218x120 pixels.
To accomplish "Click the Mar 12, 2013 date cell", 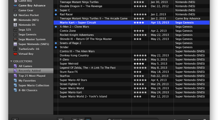I will (160, 96).
